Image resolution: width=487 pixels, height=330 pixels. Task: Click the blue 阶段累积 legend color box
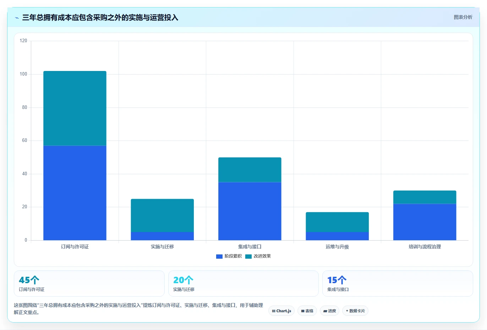(x=219, y=256)
